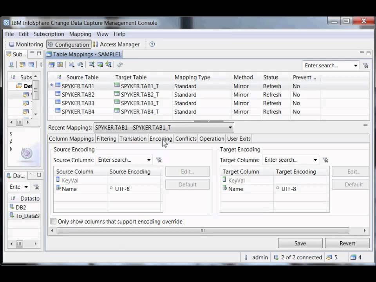The width and height of the screenshot is (376, 282).
Task: Switch to the Operation tab
Action: tap(212, 139)
